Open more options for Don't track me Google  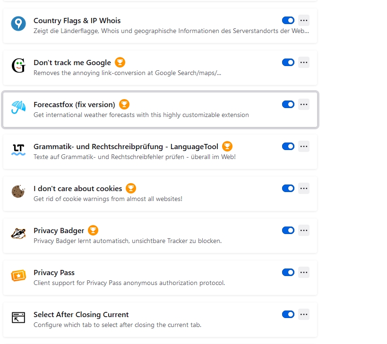point(304,62)
